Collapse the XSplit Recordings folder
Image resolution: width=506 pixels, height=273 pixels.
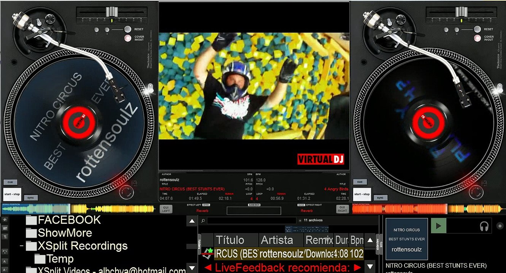click(22, 246)
